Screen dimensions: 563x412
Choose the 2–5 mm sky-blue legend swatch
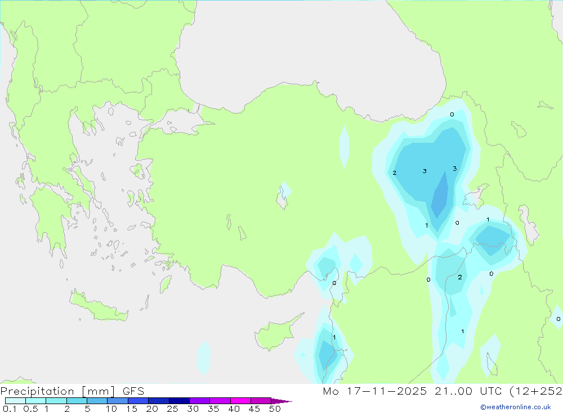coord(77,401)
